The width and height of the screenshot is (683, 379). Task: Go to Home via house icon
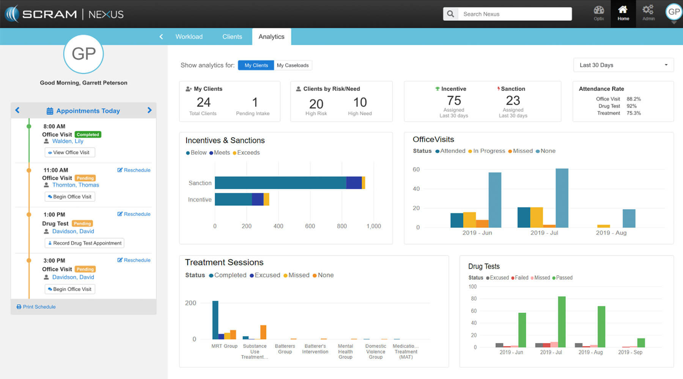click(623, 9)
